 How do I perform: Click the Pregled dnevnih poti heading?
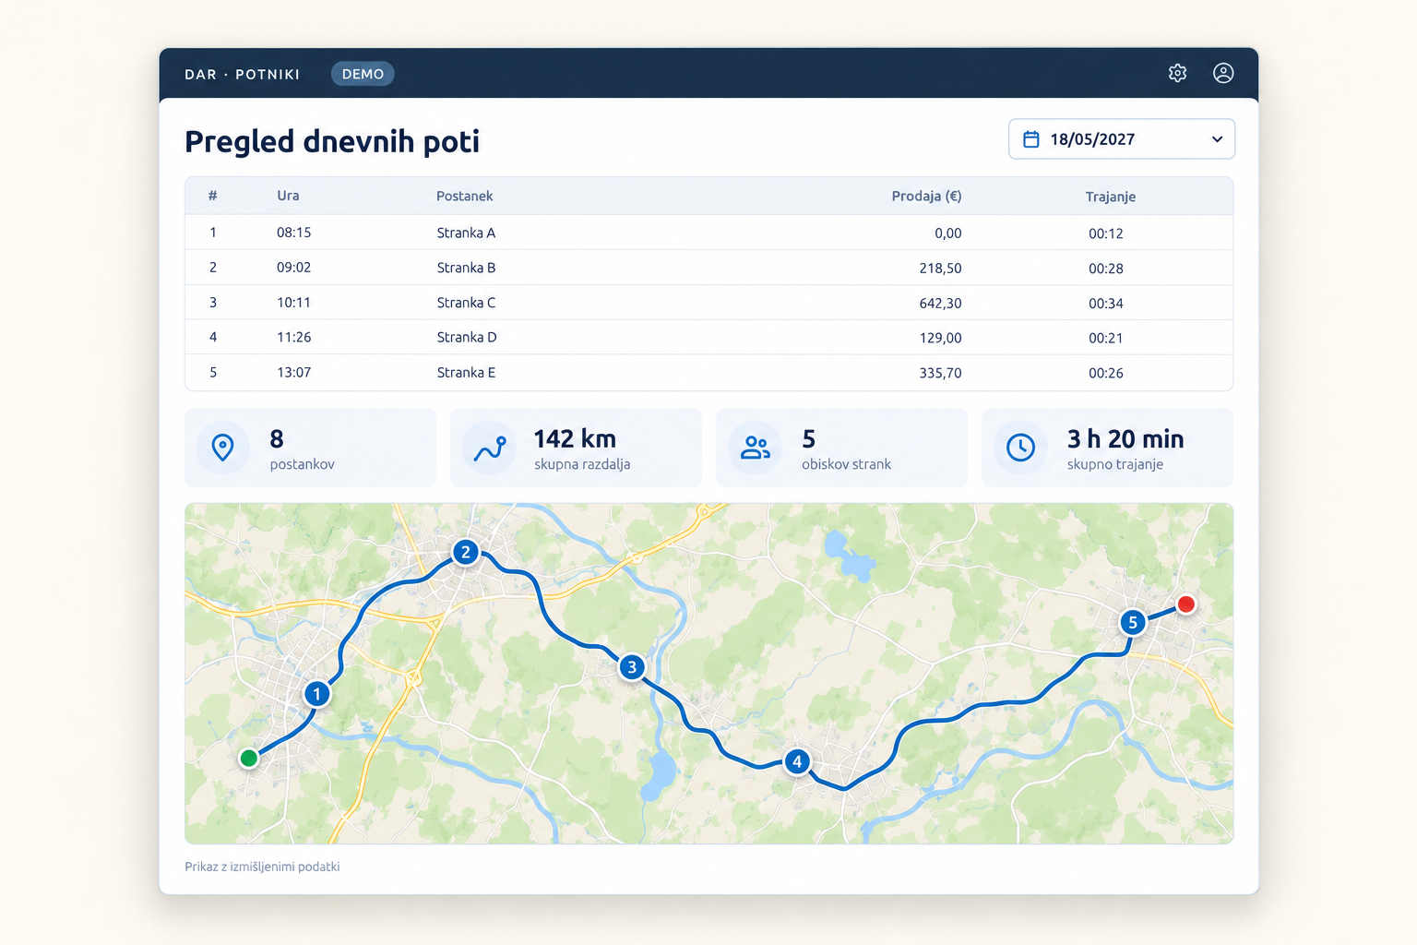(332, 141)
